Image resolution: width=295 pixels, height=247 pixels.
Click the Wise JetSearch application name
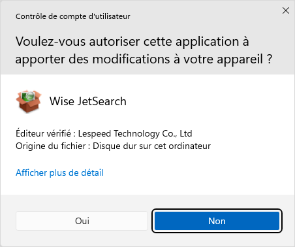88,101
